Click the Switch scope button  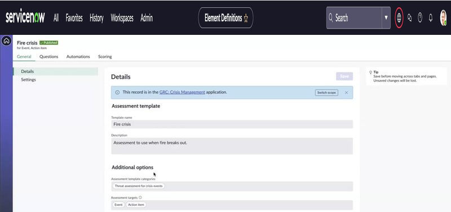(x=326, y=93)
